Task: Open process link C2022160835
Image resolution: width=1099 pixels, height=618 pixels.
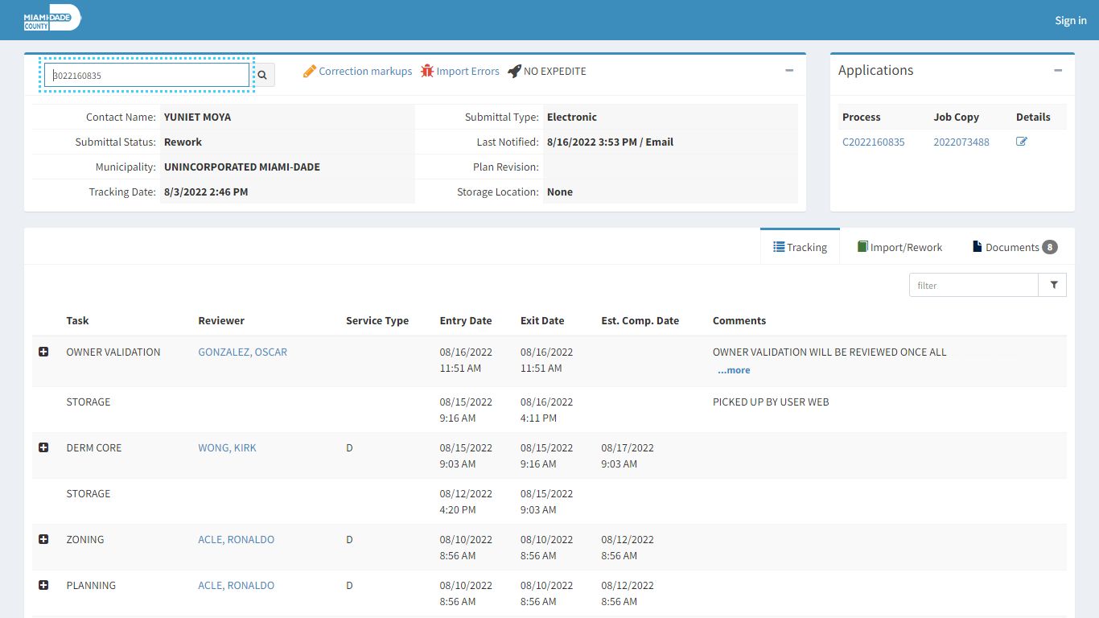Action: (874, 142)
